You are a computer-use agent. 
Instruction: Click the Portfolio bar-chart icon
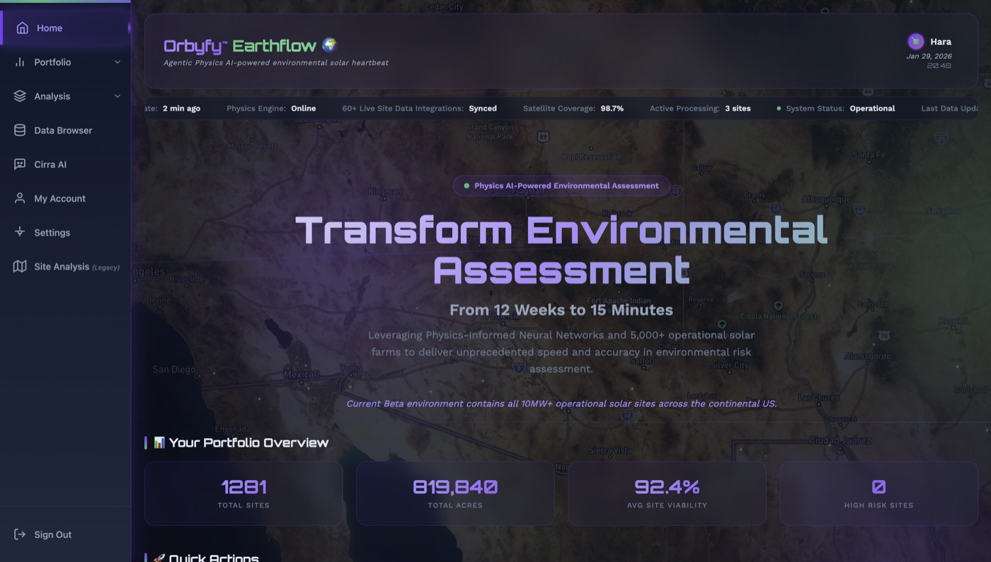tap(21, 62)
